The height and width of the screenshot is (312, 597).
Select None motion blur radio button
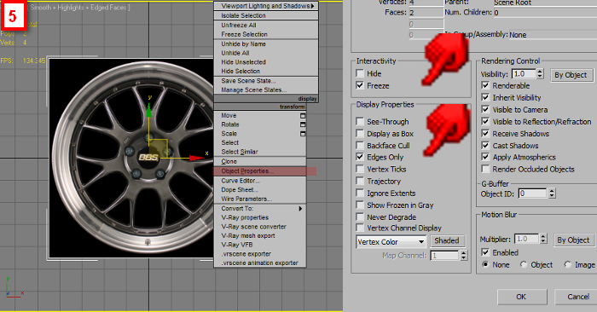pos(485,264)
